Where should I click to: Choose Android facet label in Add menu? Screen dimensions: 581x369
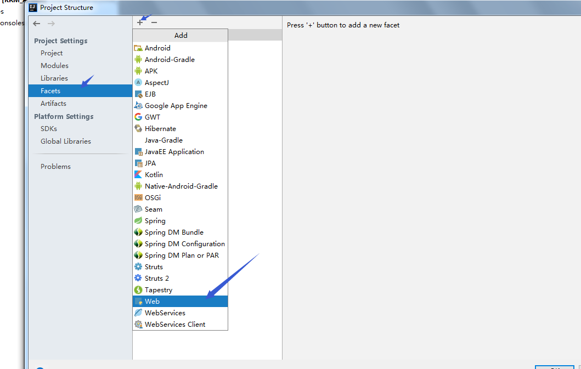[157, 48]
